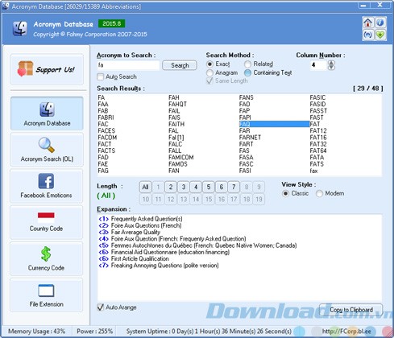Filter length by All button
This screenshot has height=338, width=394.
(x=145, y=187)
